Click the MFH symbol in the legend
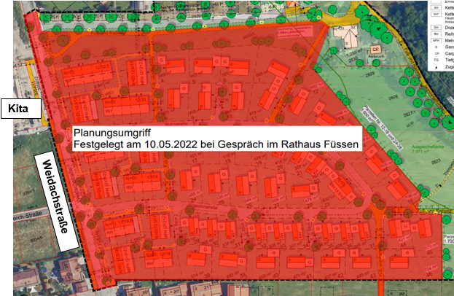 click(x=436, y=41)
